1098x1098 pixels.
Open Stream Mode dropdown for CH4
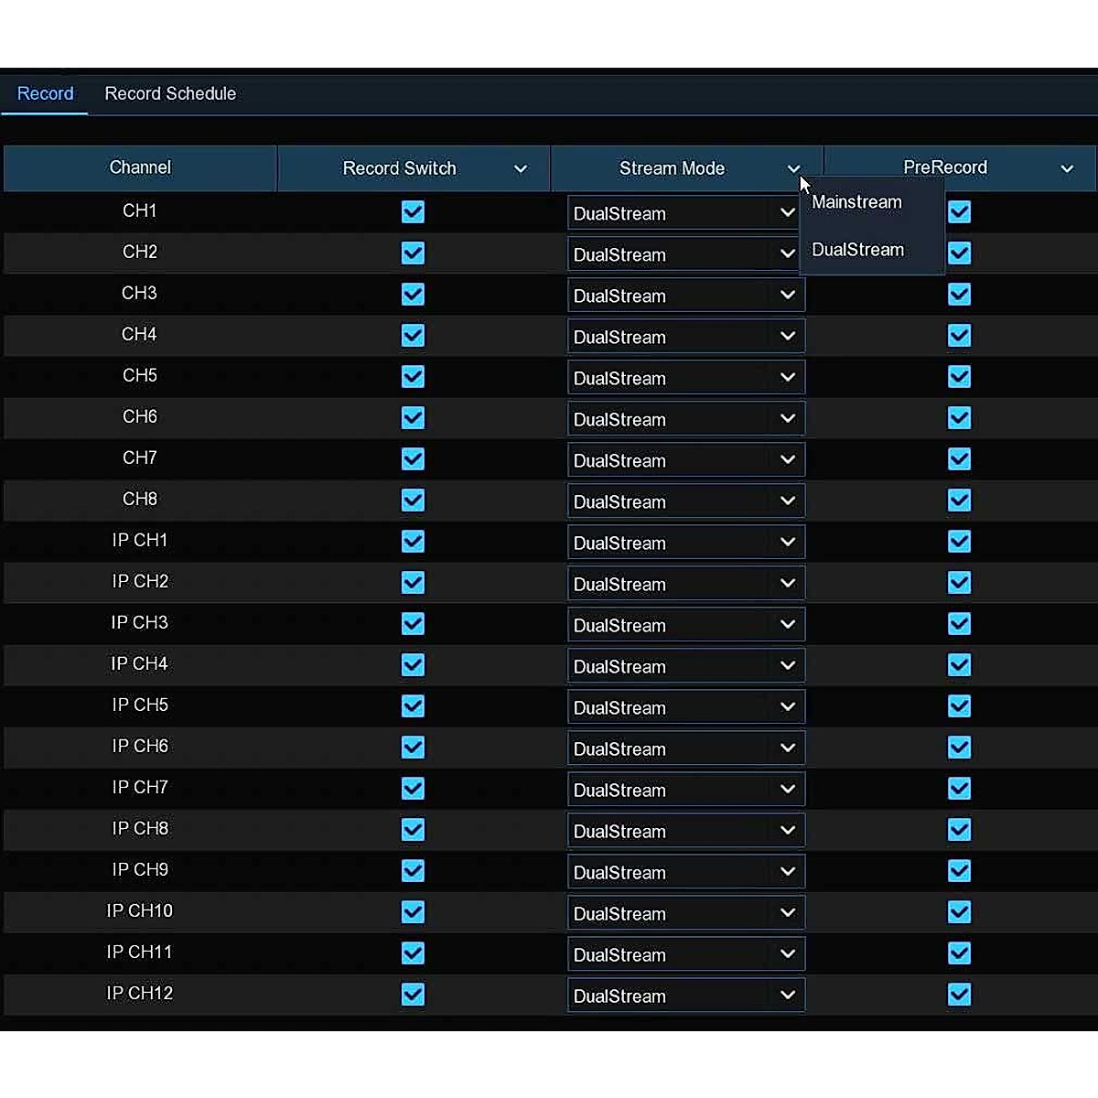click(685, 337)
